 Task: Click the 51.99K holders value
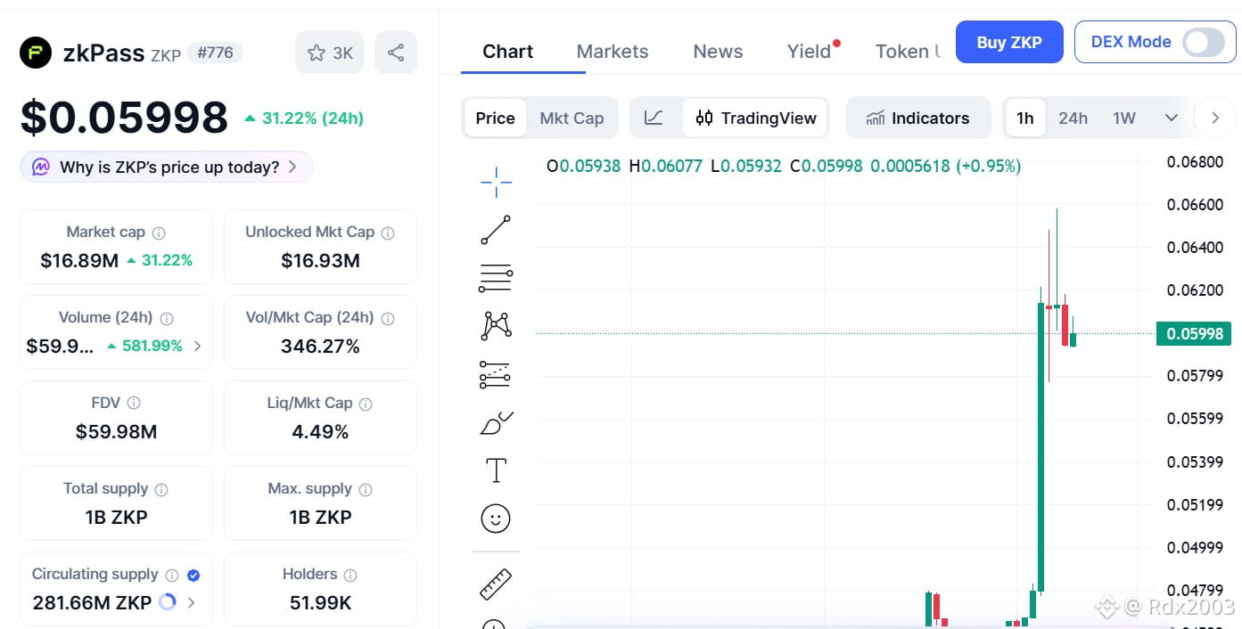coord(320,603)
